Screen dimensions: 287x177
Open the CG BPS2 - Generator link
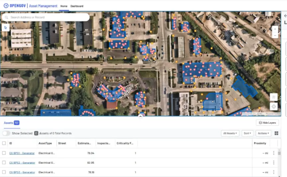point(22,162)
